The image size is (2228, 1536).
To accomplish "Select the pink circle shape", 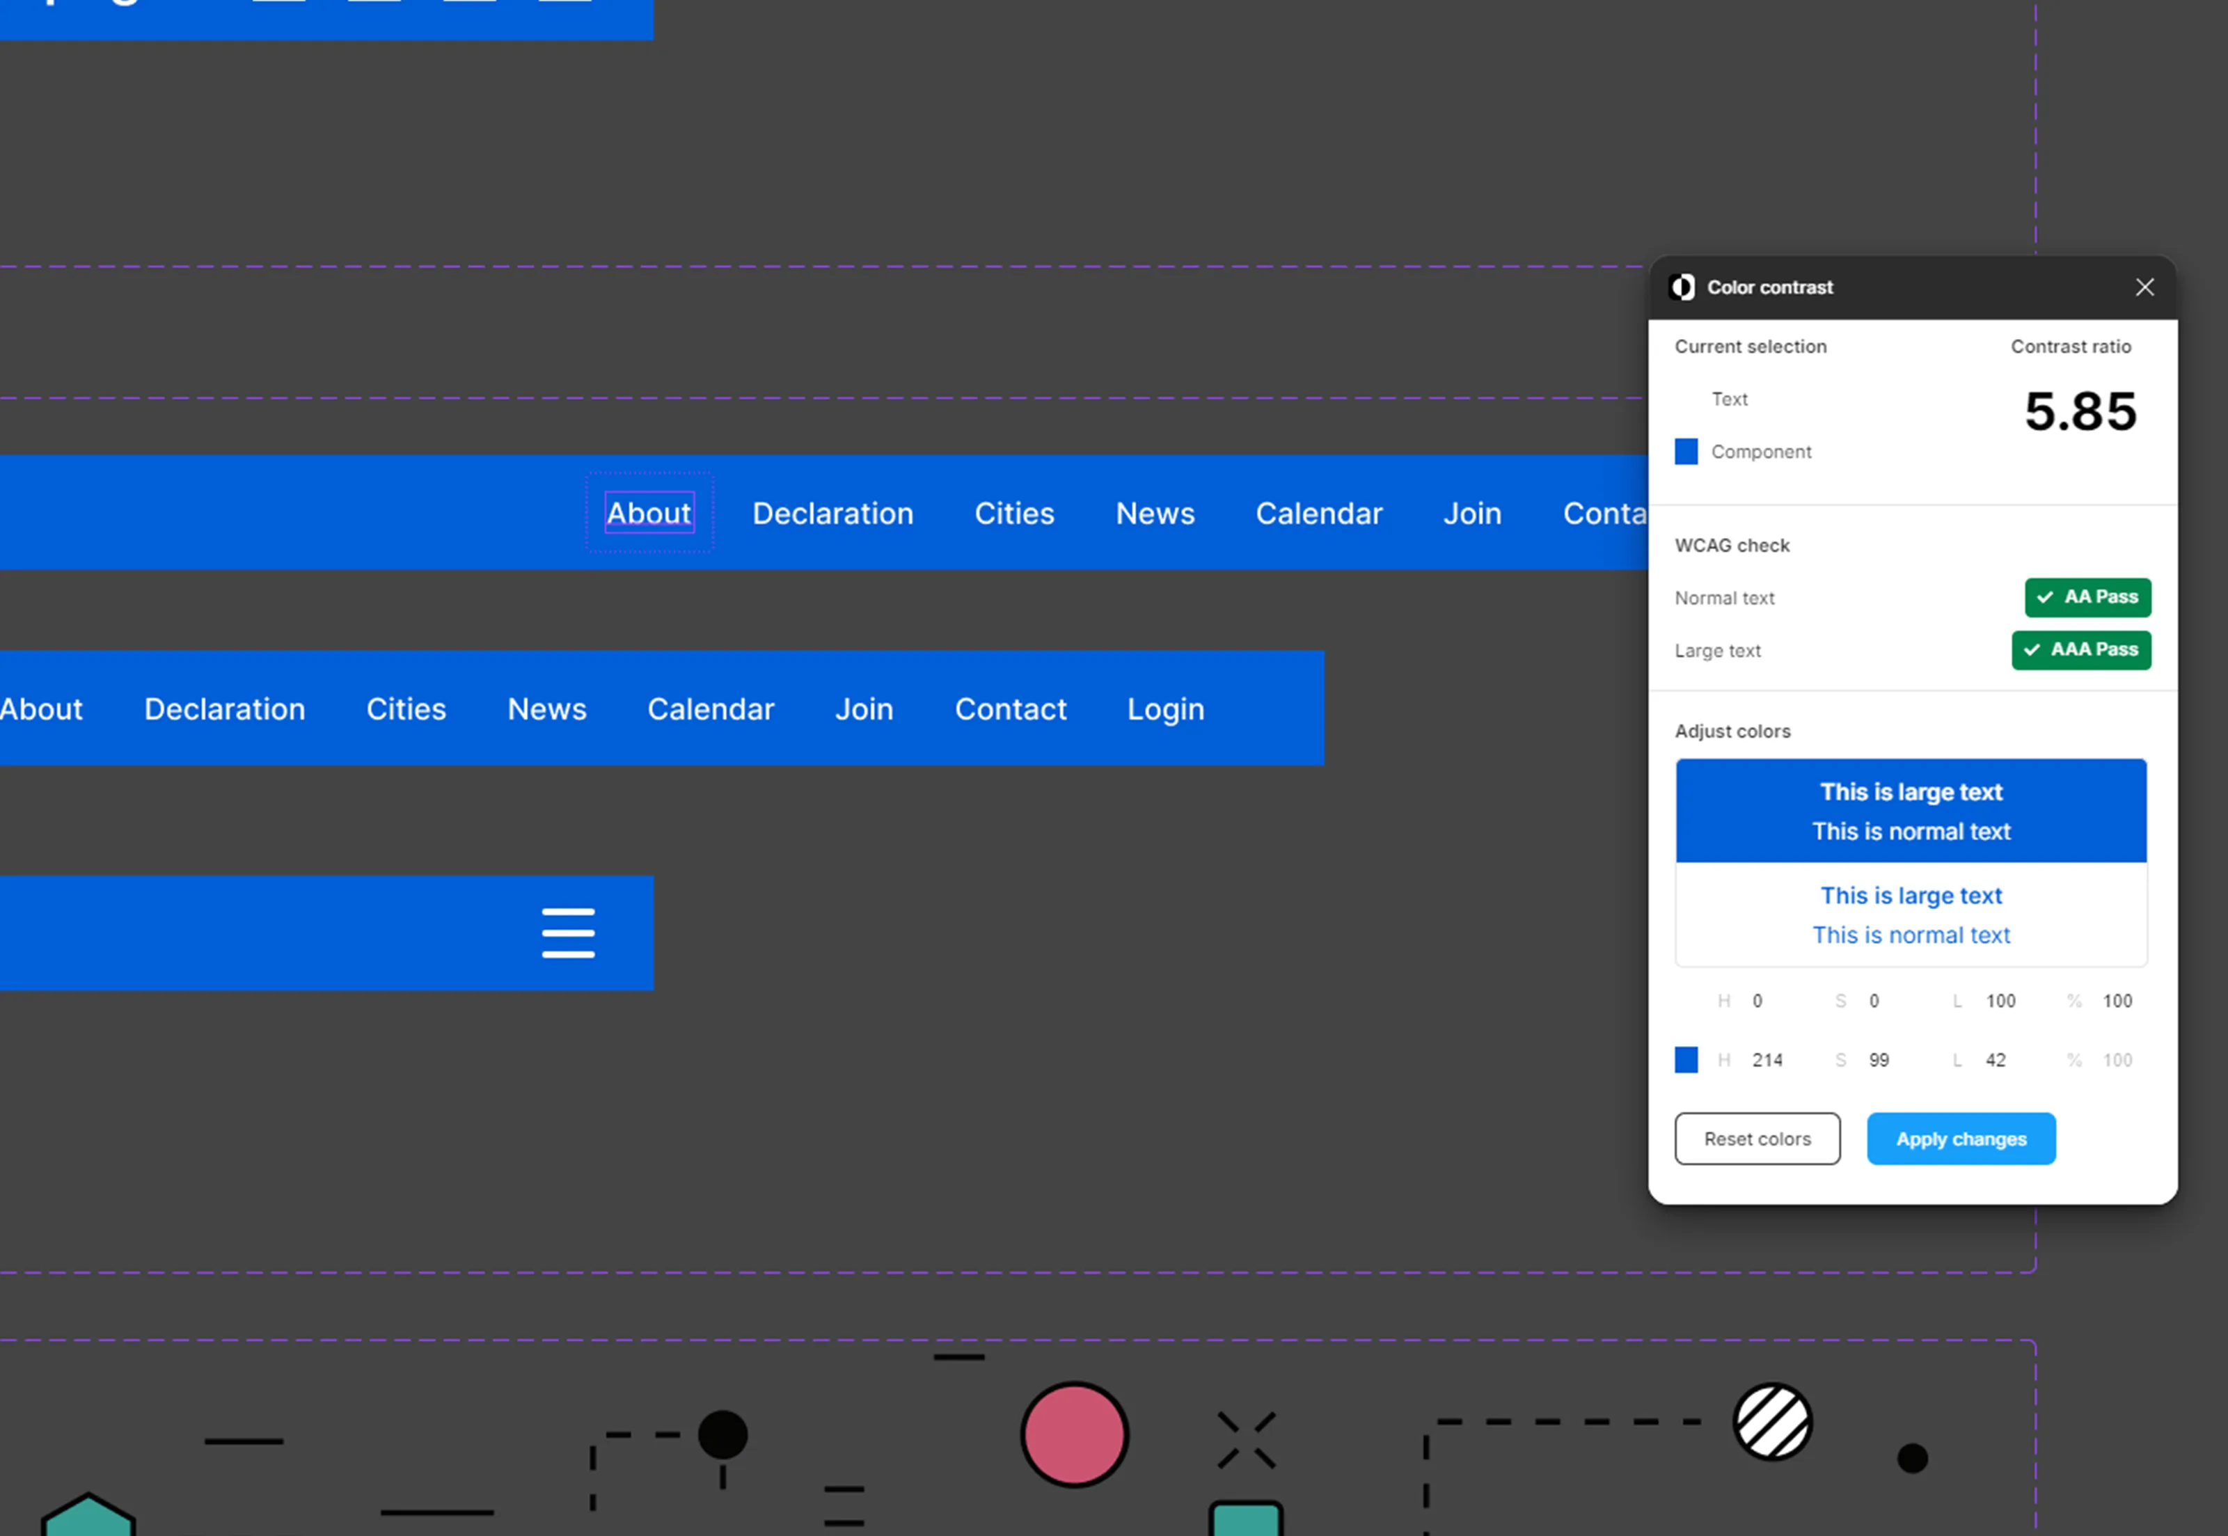I will click(1074, 1435).
